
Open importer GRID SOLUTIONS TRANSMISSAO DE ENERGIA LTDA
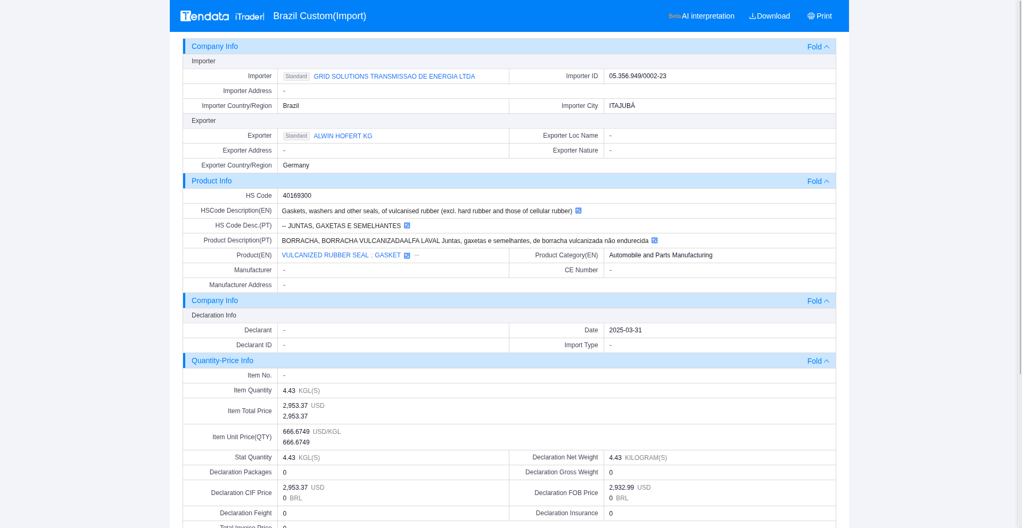pyautogui.click(x=394, y=77)
